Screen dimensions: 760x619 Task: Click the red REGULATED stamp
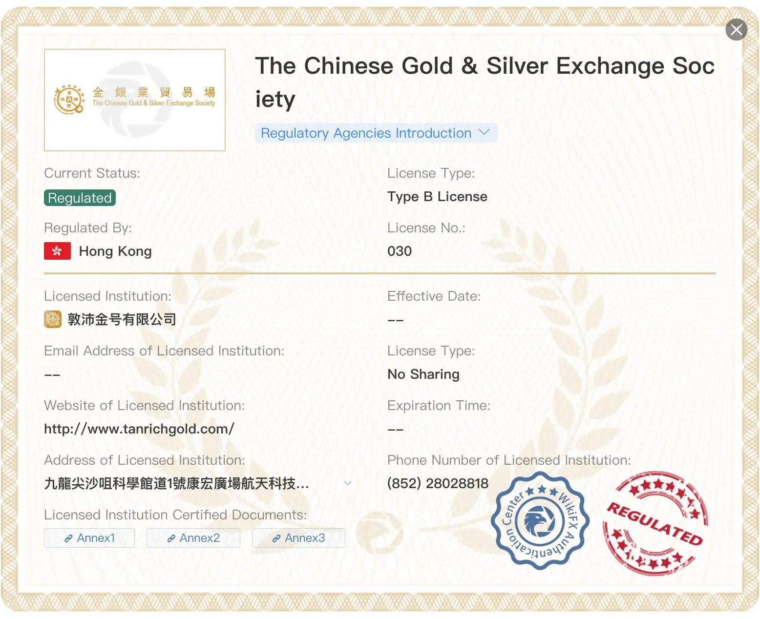click(x=655, y=523)
